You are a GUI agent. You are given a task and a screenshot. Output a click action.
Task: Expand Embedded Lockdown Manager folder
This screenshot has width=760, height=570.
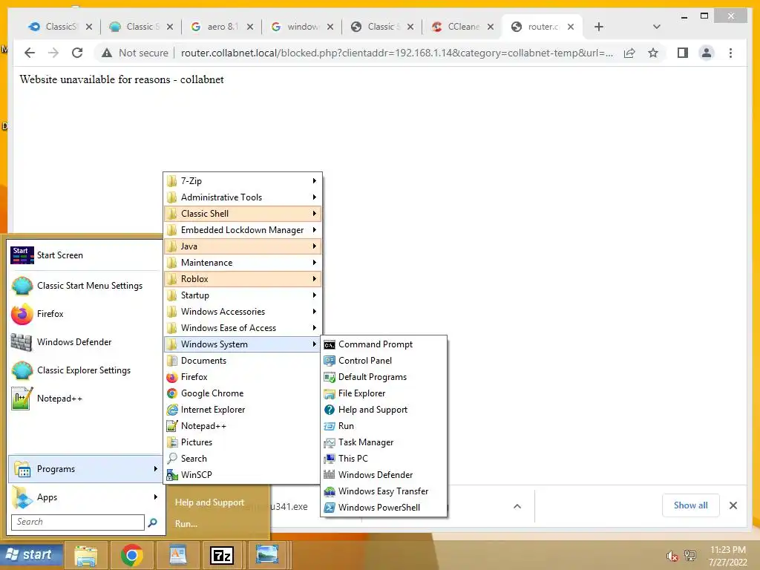tap(243, 230)
